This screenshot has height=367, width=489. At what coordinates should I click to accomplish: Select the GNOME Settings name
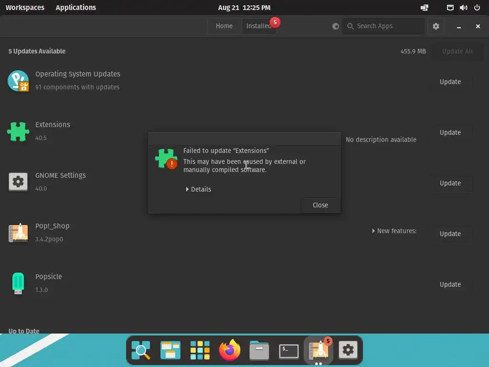coord(61,175)
